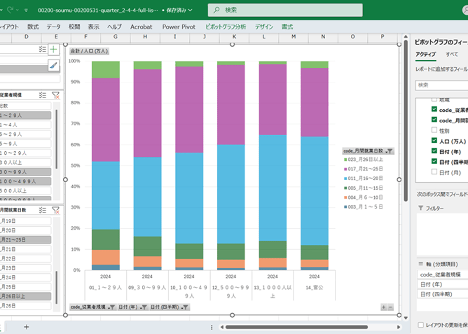Uncheck the code_月間就業日数 field checkbox
This screenshot has width=468, height=334.
[434, 119]
